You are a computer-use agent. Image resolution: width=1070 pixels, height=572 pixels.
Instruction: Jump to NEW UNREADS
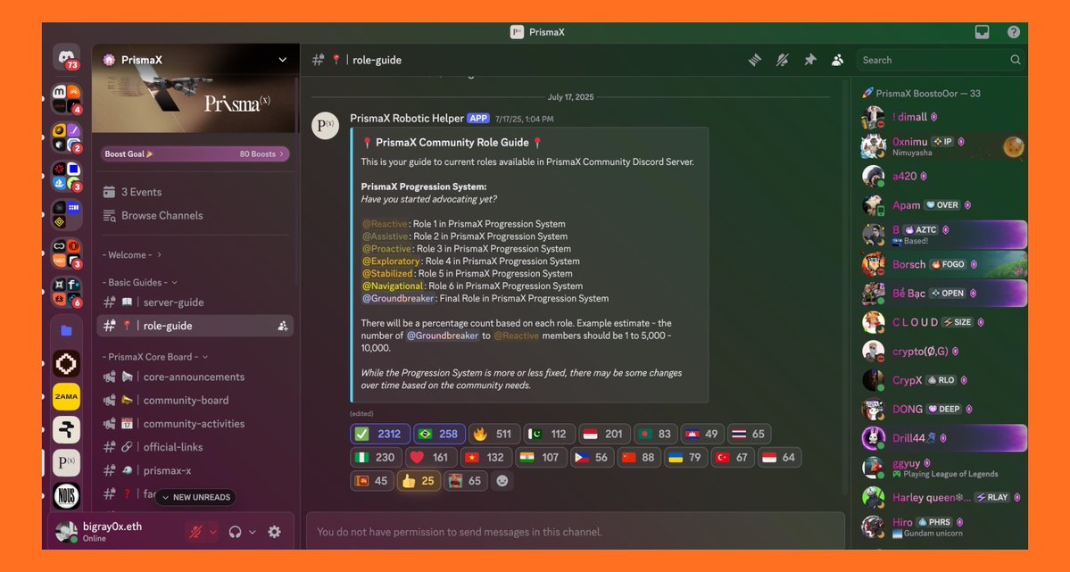195,498
